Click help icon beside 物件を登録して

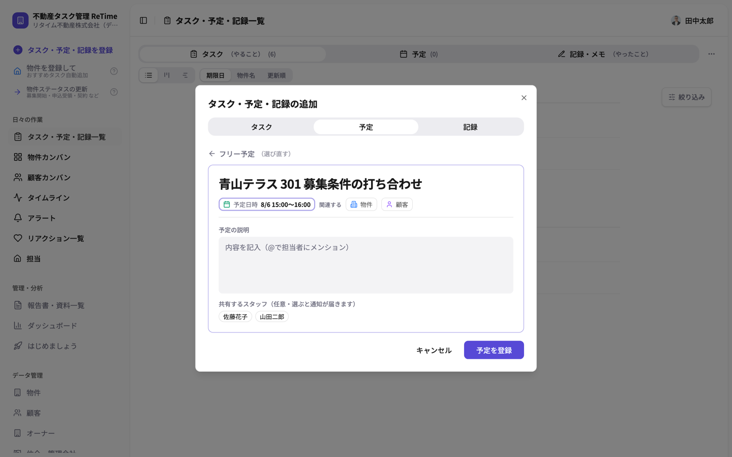coord(114,71)
